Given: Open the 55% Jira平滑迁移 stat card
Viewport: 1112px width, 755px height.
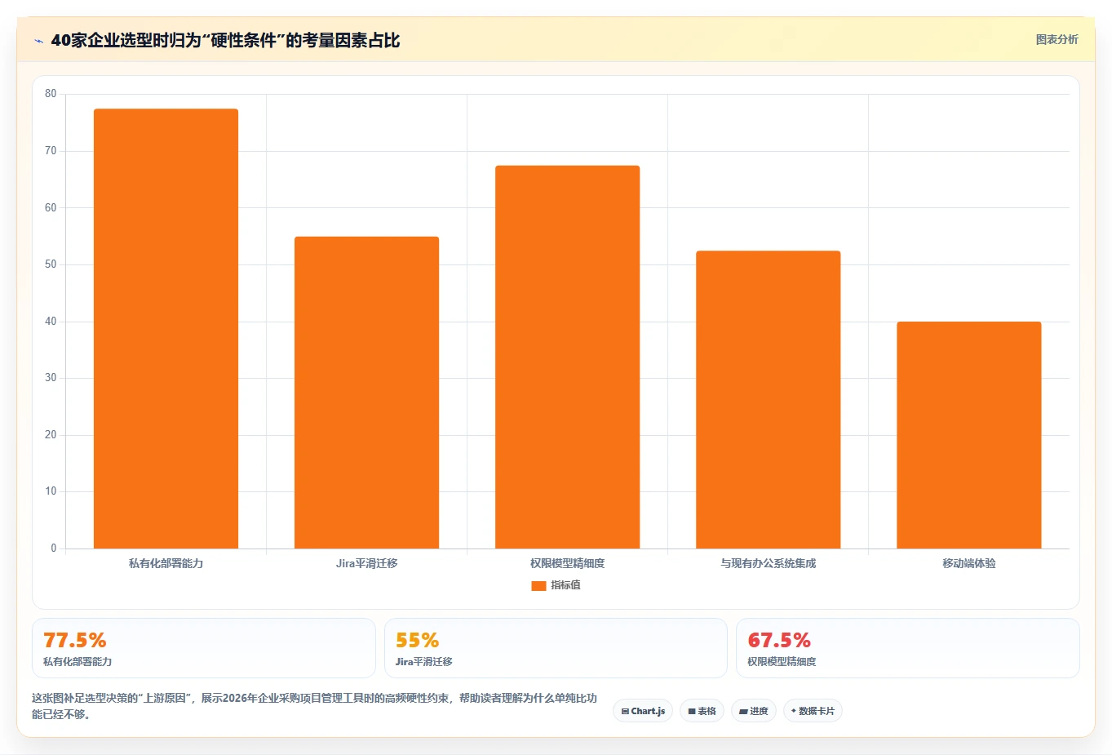Looking at the screenshot, I should [x=556, y=648].
